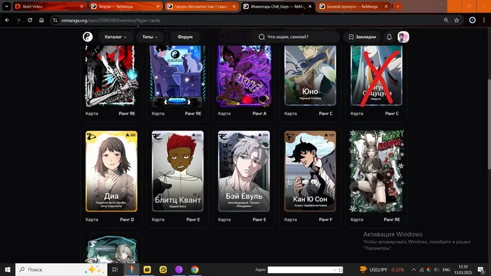Image resolution: width=491 pixels, height=276 pixels.
Task: Close the Боевой пропуск tab
Action: point(386,6)
